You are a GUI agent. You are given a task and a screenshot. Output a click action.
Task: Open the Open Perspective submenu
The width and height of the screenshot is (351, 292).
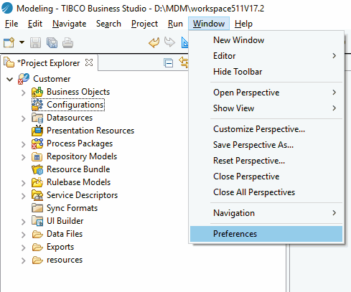tap(266, 93)
